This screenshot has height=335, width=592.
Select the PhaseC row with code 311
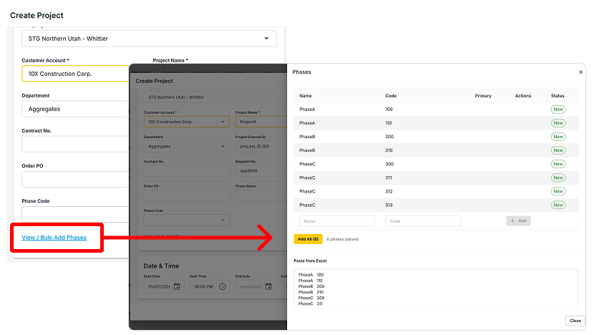click(436, 178)
